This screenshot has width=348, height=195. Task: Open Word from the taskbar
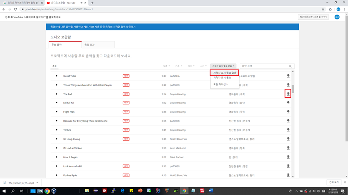pyautogui.click(x=211, y=191)
